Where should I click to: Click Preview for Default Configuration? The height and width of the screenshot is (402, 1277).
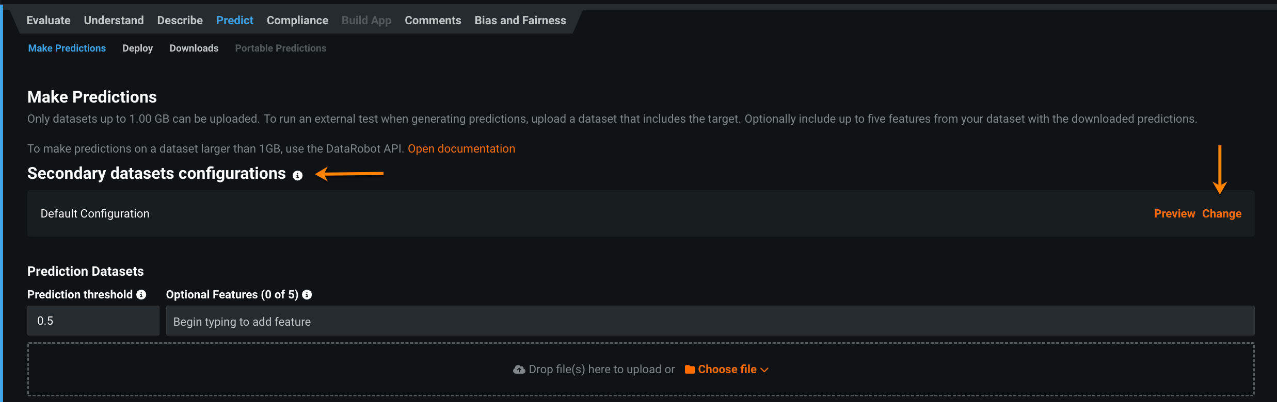pos(1174,214)
